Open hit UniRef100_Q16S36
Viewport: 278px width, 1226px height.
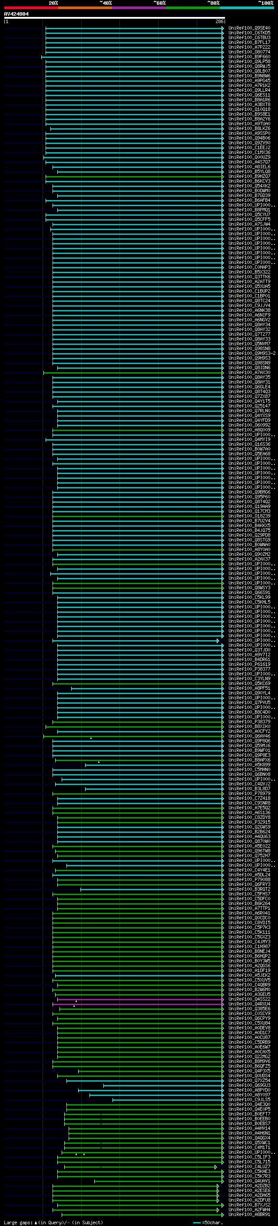249,444
